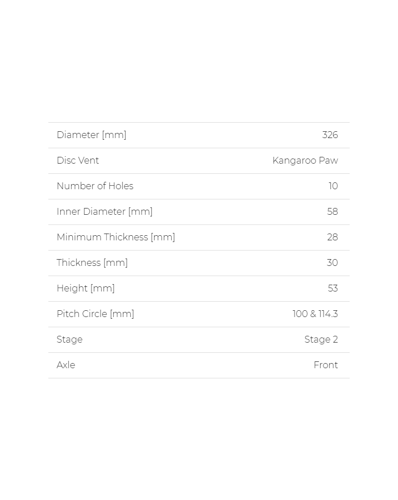The height and width of the screenshot is (500, 398).
Task: Click the "Pitch Circle [mm]" label
Action: [96, 314]
